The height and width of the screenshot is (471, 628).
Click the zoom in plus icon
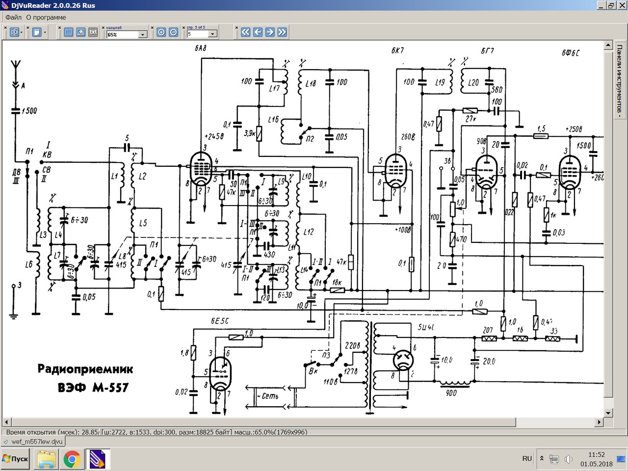pos(161,32)
